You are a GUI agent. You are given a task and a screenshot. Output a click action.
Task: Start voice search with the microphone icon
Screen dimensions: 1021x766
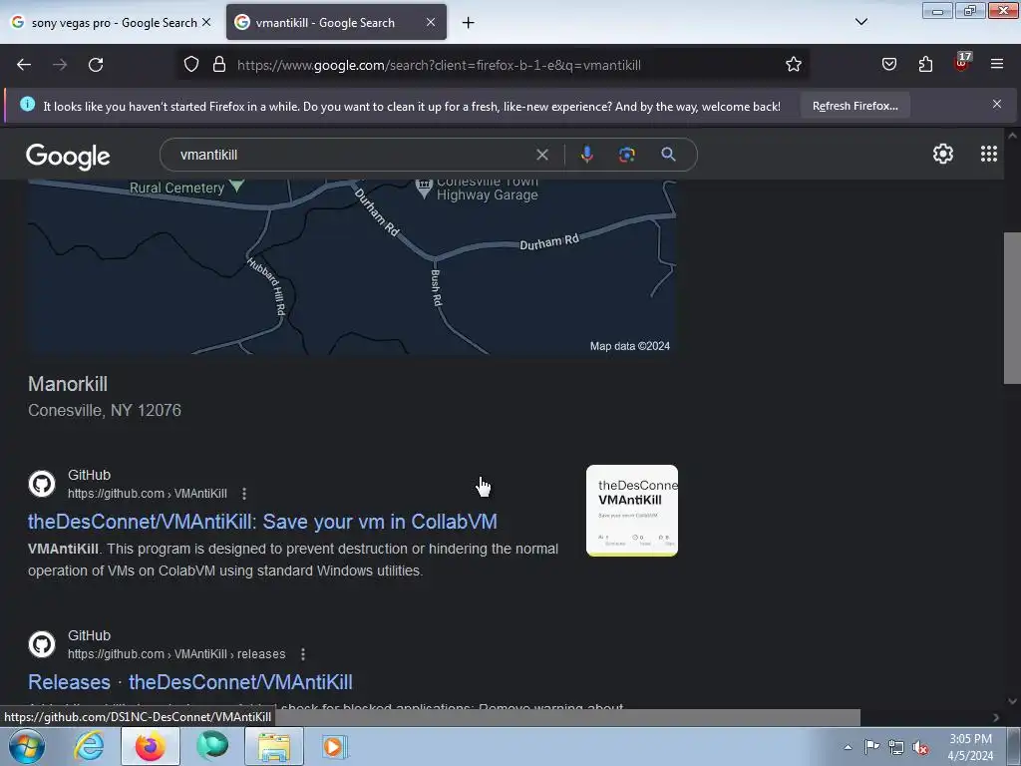pos(586,155)
